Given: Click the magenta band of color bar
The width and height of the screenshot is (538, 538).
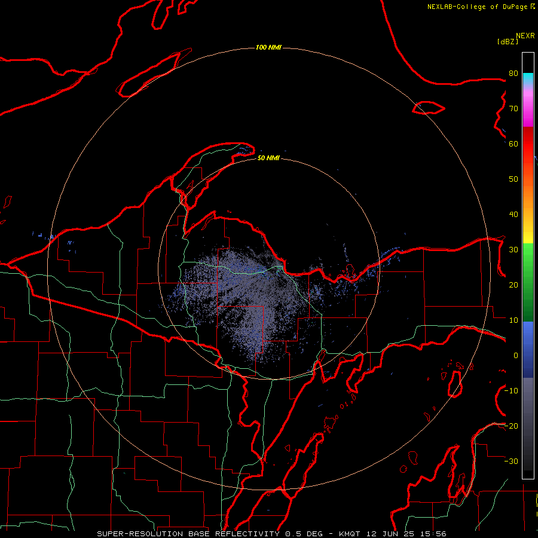Looking at the screenshot, I should point(528,110).
